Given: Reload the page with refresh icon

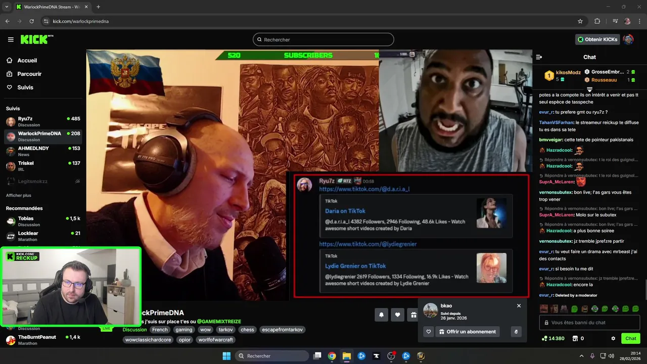Looking at the screenshot, I should [31, 21].
